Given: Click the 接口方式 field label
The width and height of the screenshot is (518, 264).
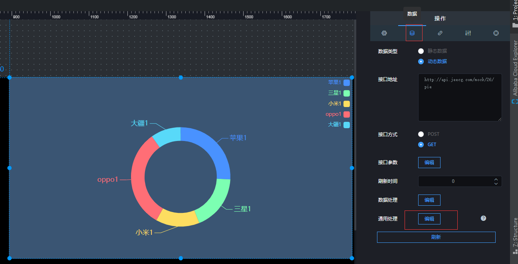Looking at the screenshot, I should click(x=388, y=135).
